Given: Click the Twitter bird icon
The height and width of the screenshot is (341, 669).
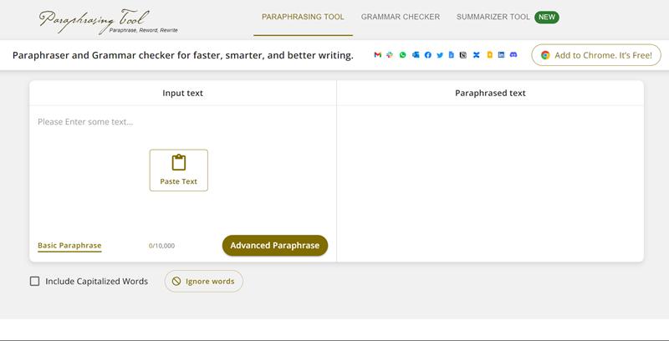Looking at the screenshot, I should 440,55.
